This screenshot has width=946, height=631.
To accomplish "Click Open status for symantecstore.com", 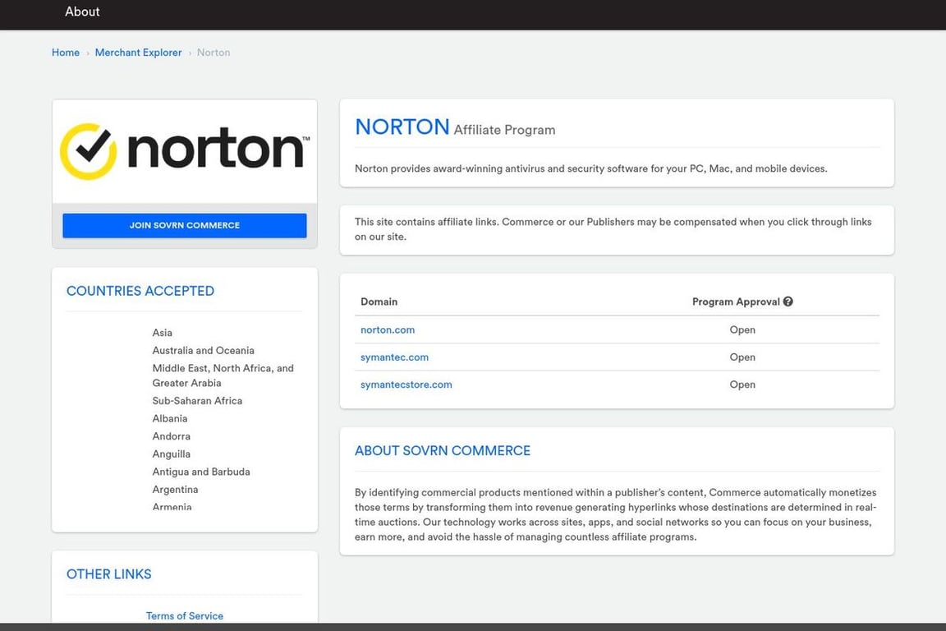I will pyautogui.click(x=742, y=384).
